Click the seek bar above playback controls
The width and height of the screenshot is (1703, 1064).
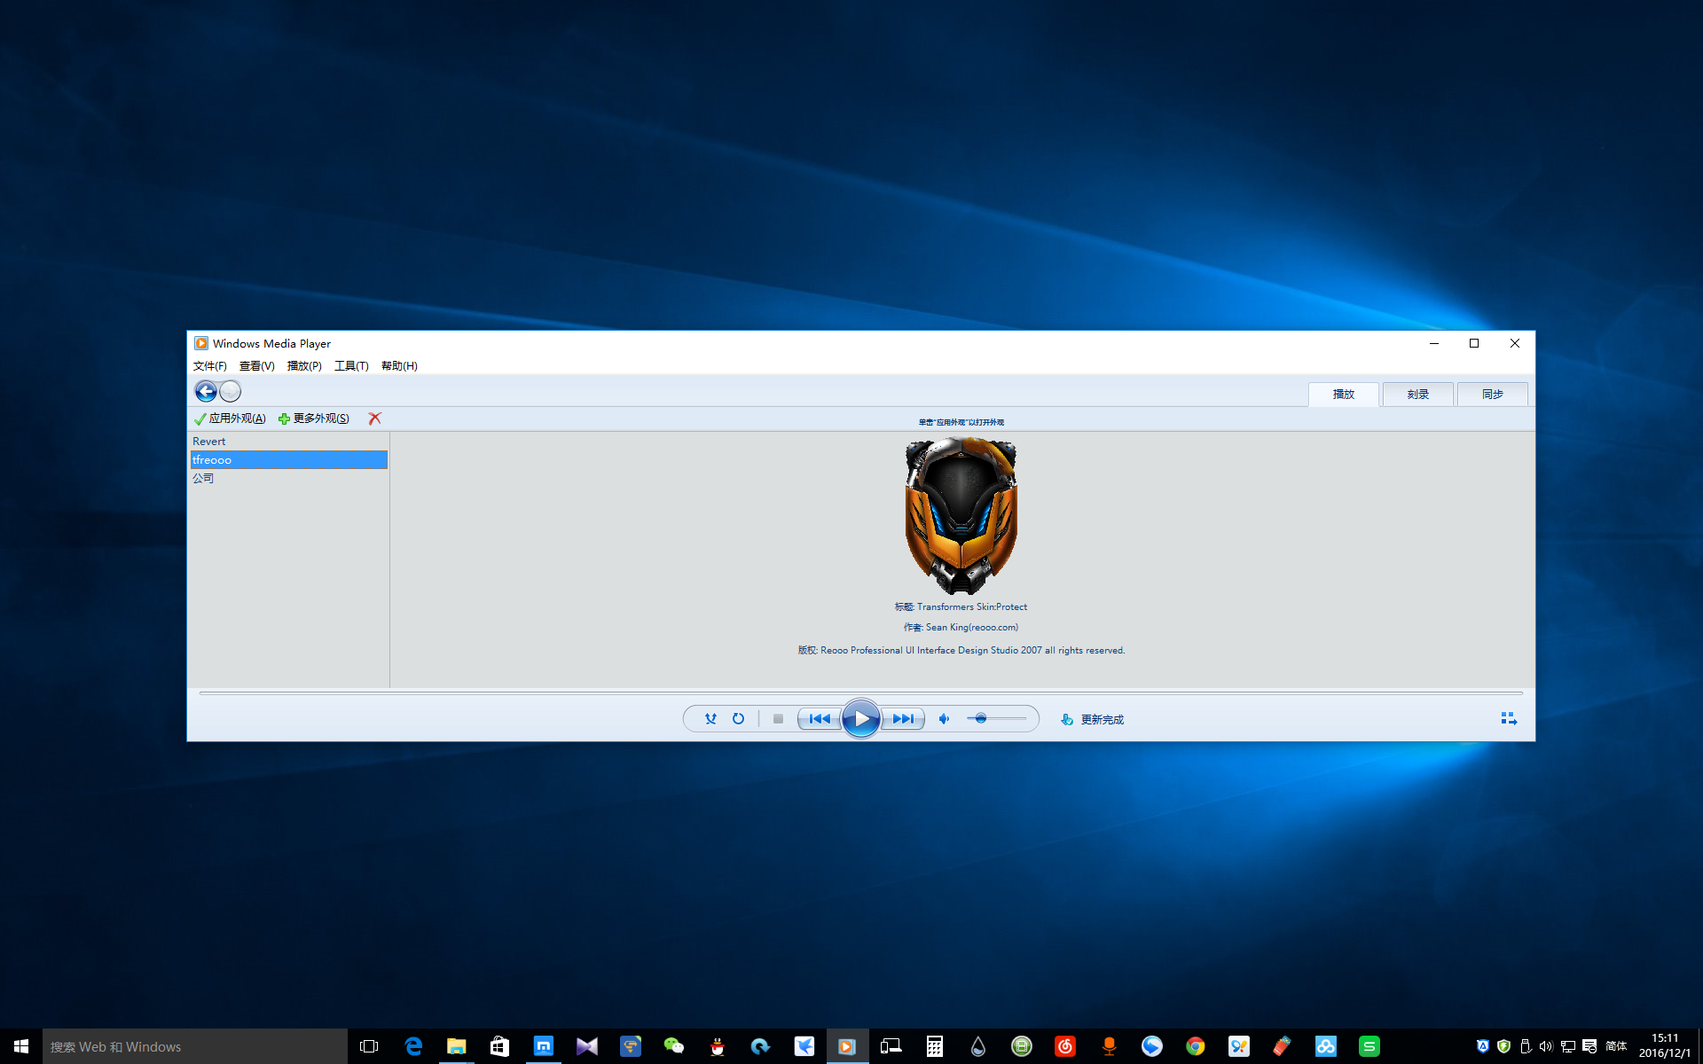point(860,693)
